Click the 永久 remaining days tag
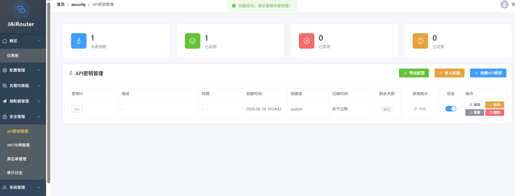 click(x=387, y=109)
